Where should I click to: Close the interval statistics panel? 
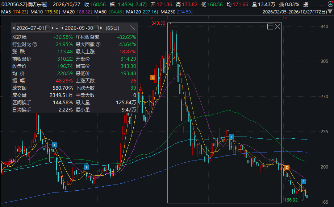tap(133, 28)
